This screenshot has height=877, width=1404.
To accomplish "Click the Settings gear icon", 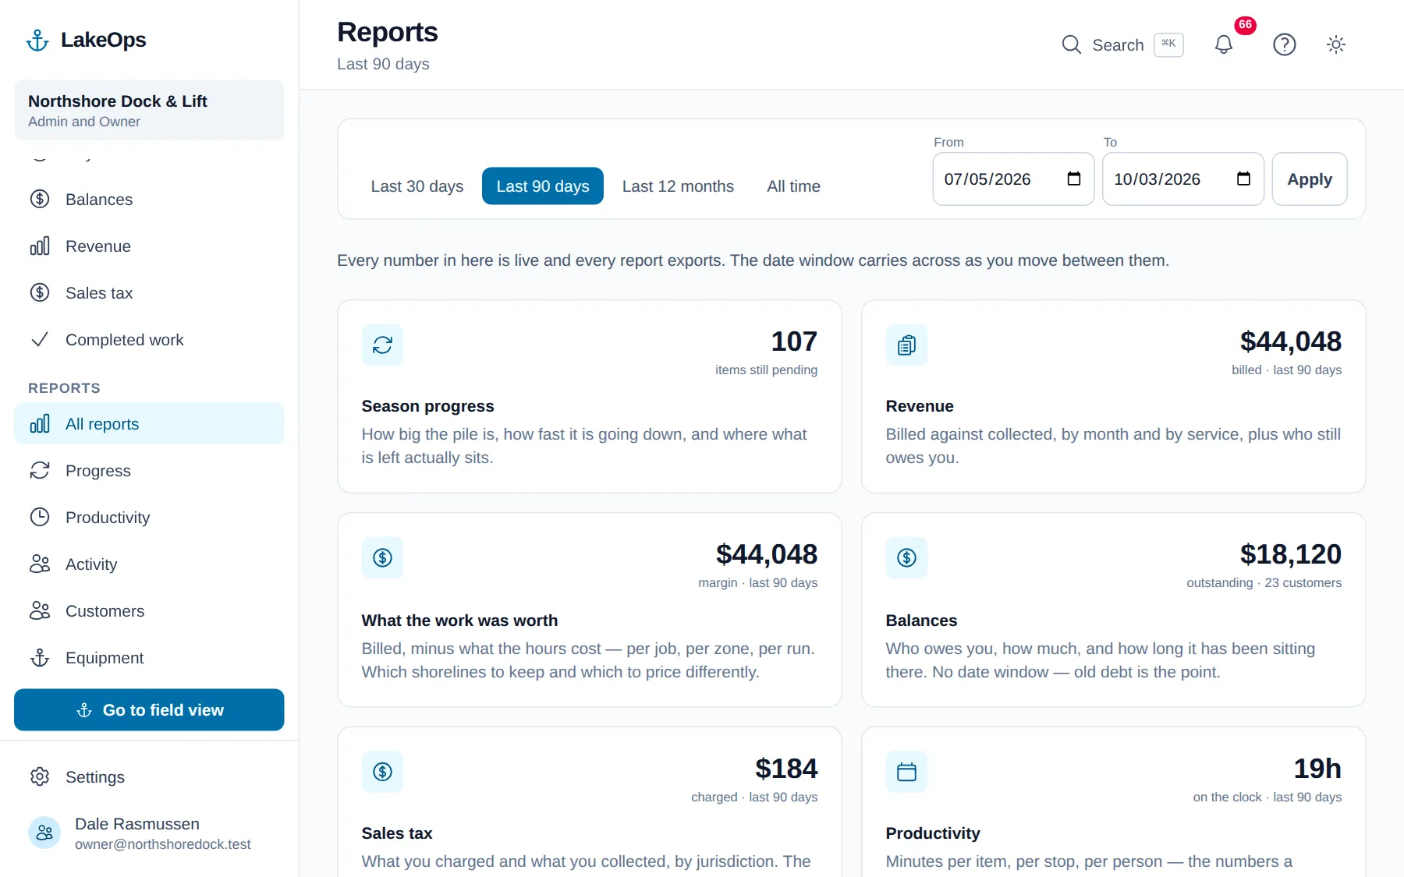I will pyautogui.click(x=40, y=776).
